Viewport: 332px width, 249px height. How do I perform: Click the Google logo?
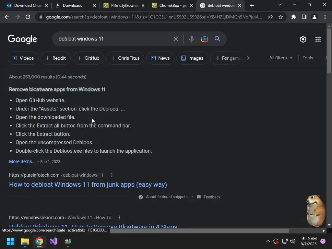point(22,39)
